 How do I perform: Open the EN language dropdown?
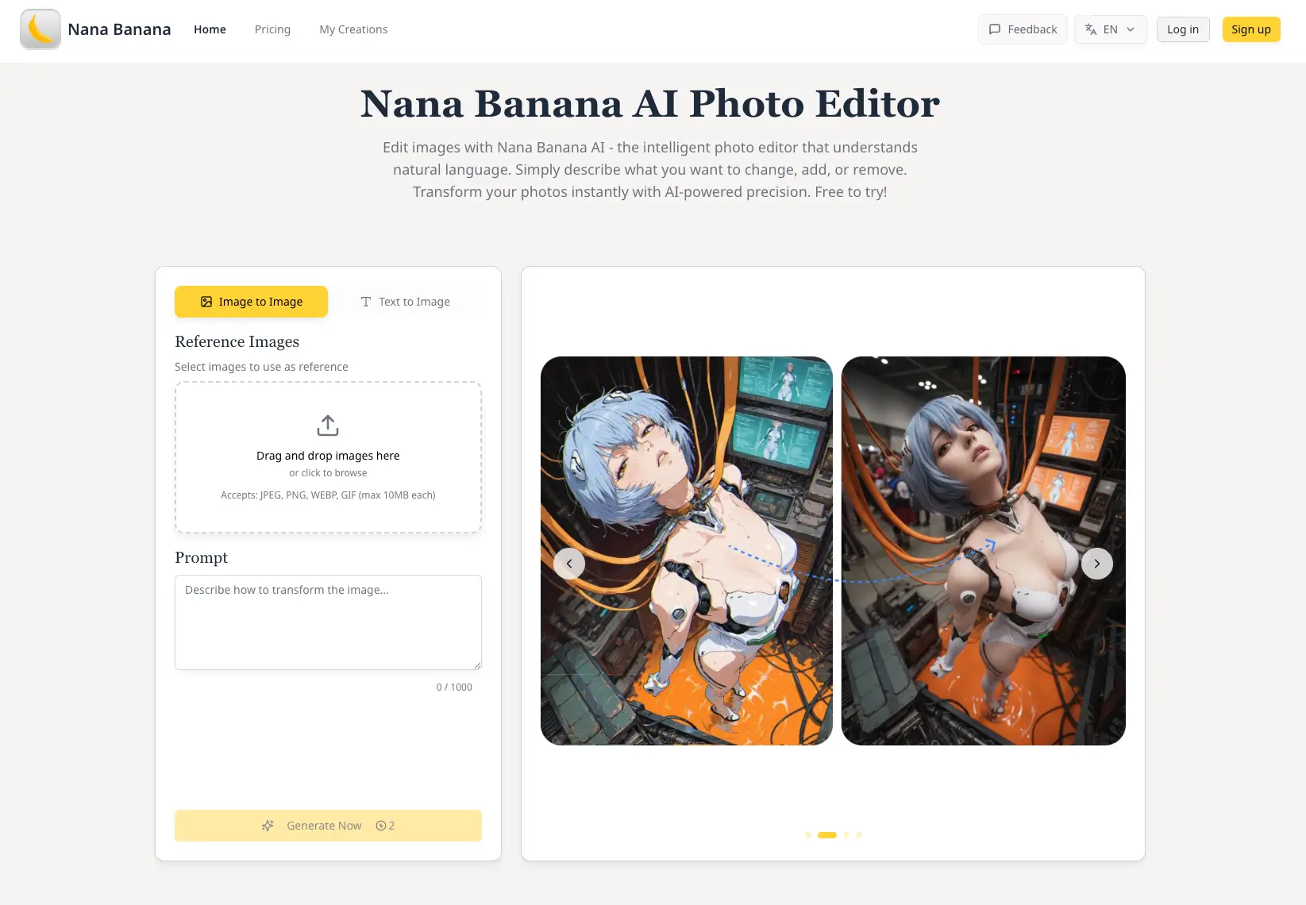tap(1111, 29)
